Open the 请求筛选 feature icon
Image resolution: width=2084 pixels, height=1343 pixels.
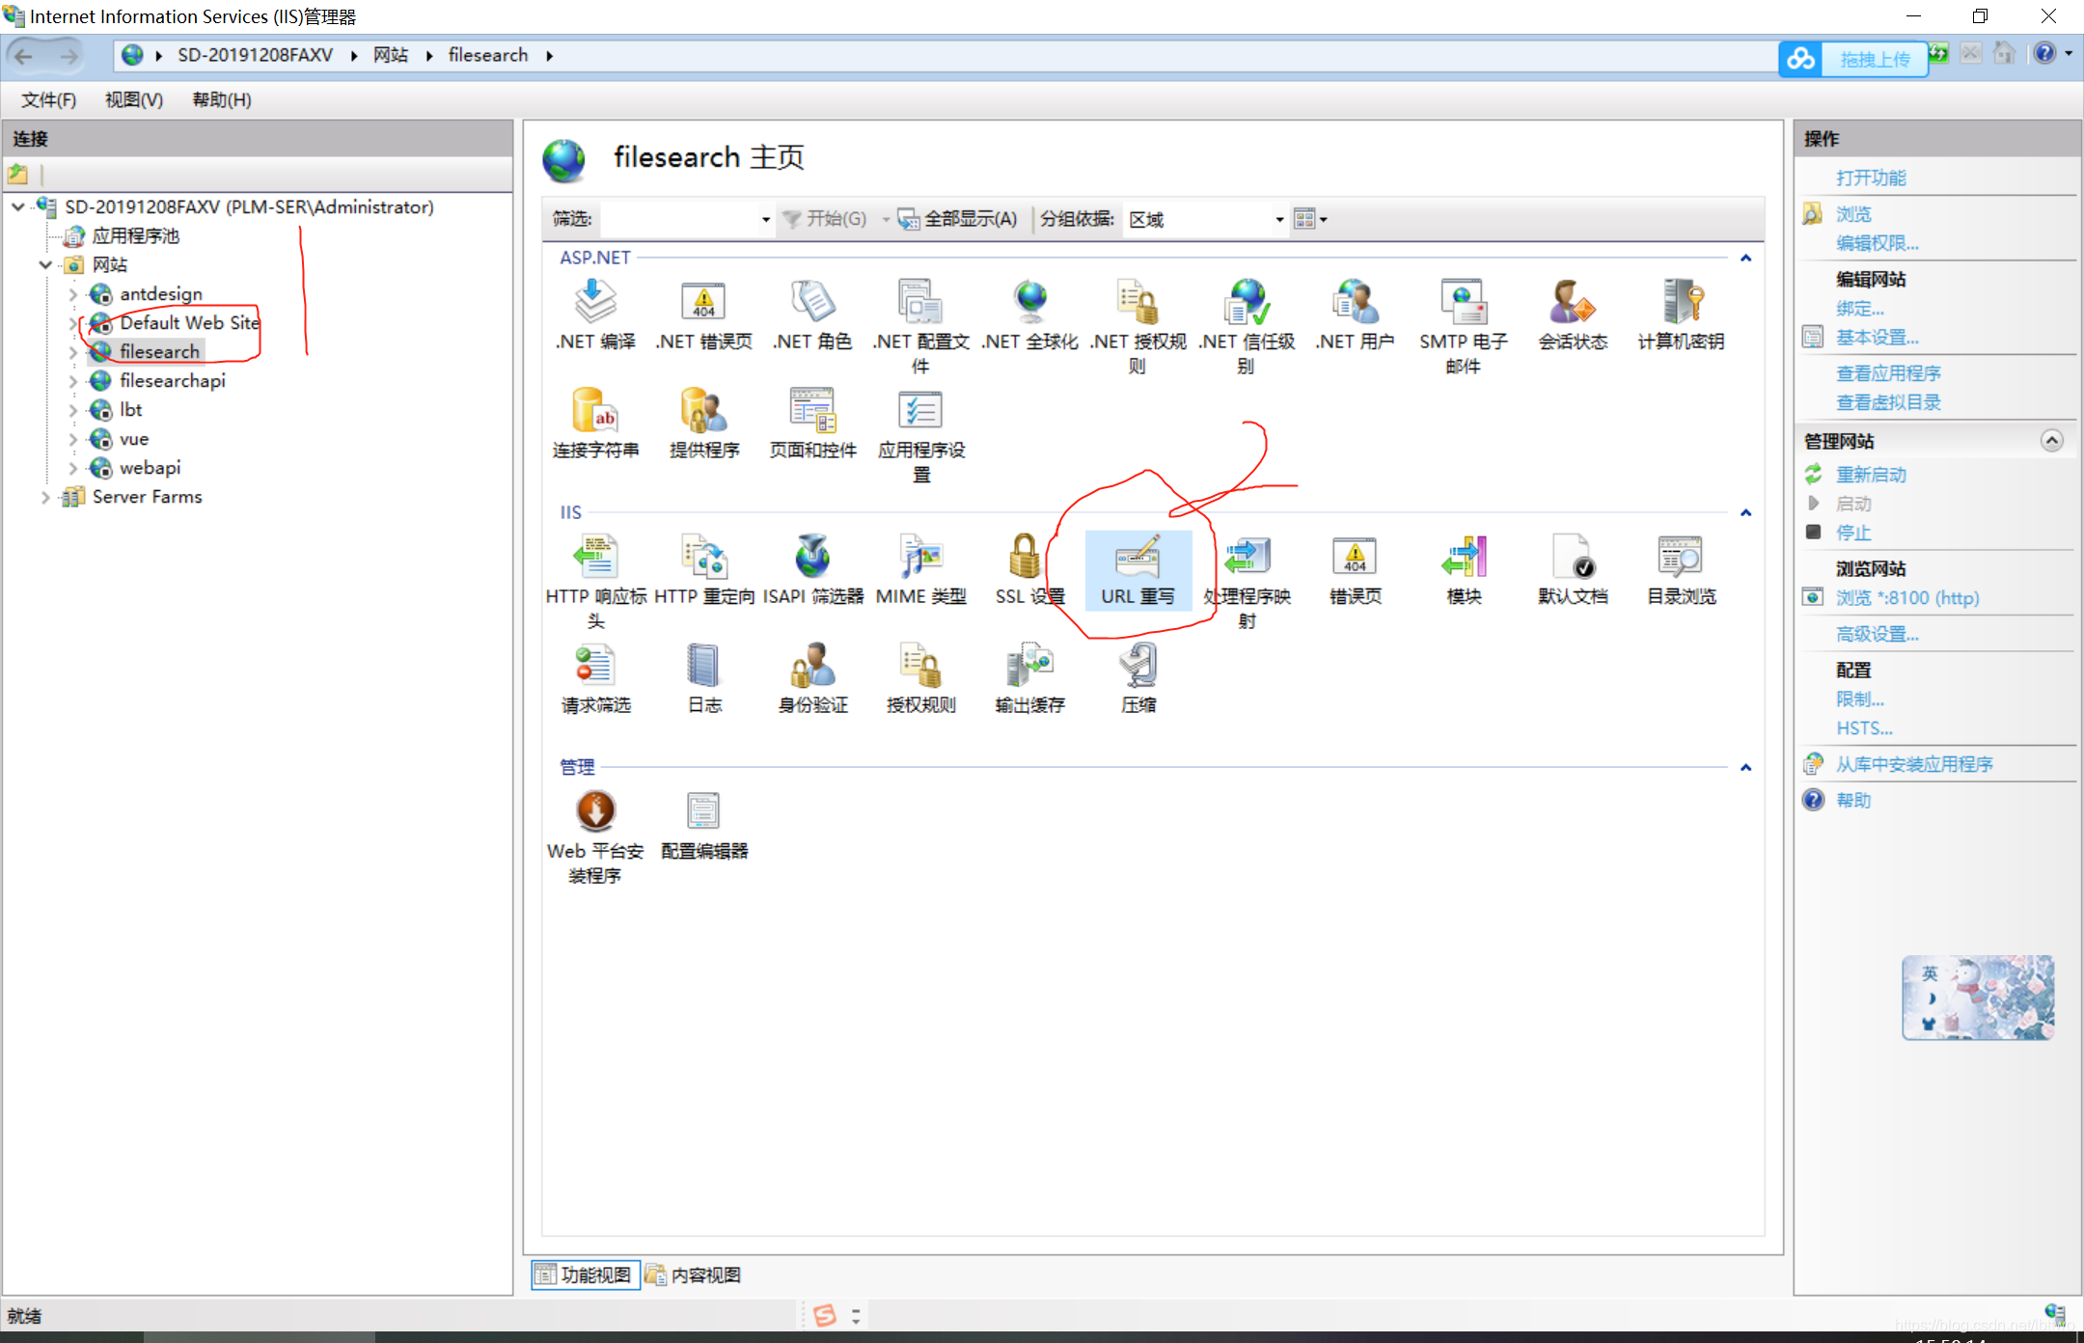coord(595,678)
